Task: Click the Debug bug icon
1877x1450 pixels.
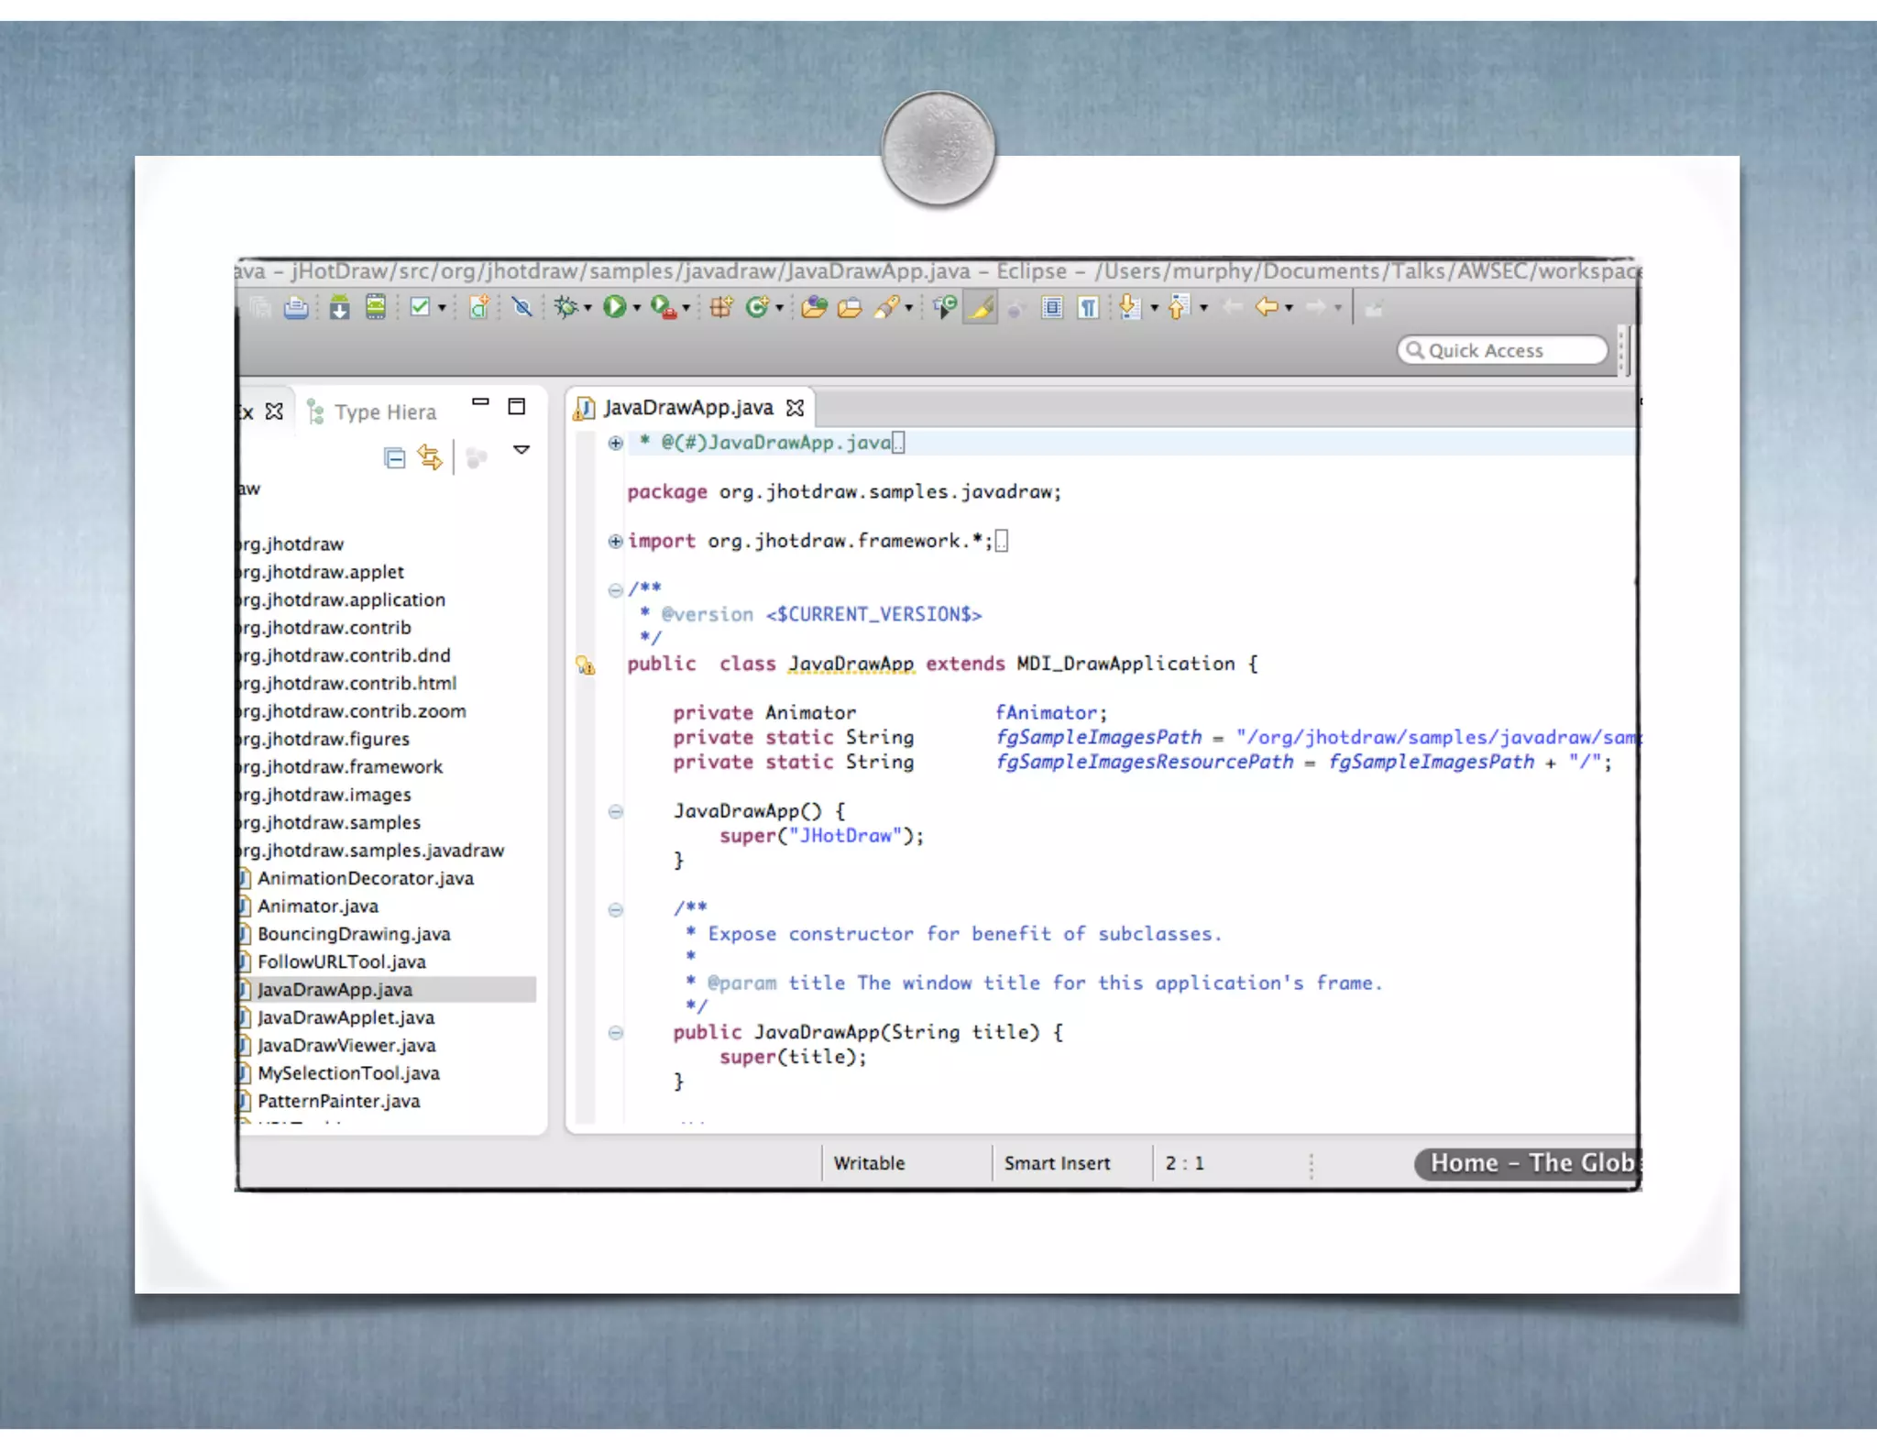Action: tap(565, 307)
